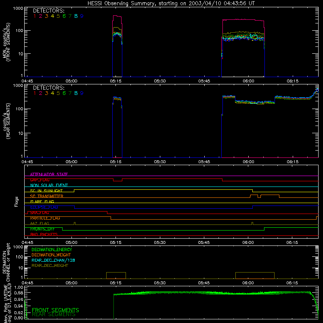Select detector 1 in rear segments legend
This screenshot has height=323, width=323.
pos(35,93)
